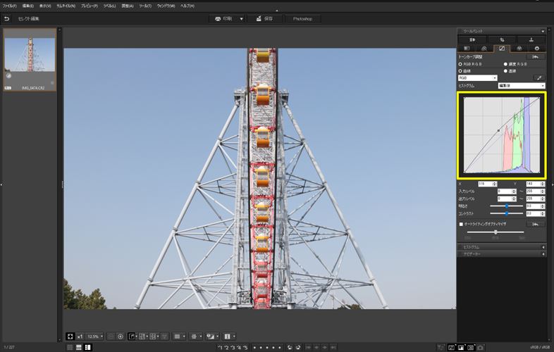Click the fit-to-window view icon
The width and height of the screenshot is (554, 352).
pos(70,337)
